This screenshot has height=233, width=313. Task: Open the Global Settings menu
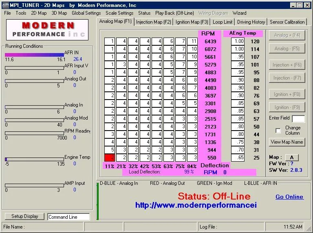click(86, 13)
